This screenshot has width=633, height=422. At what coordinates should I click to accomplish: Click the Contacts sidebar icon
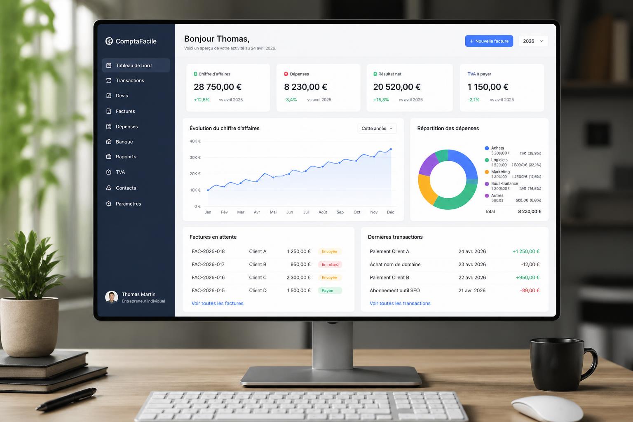tap(109, 188)
